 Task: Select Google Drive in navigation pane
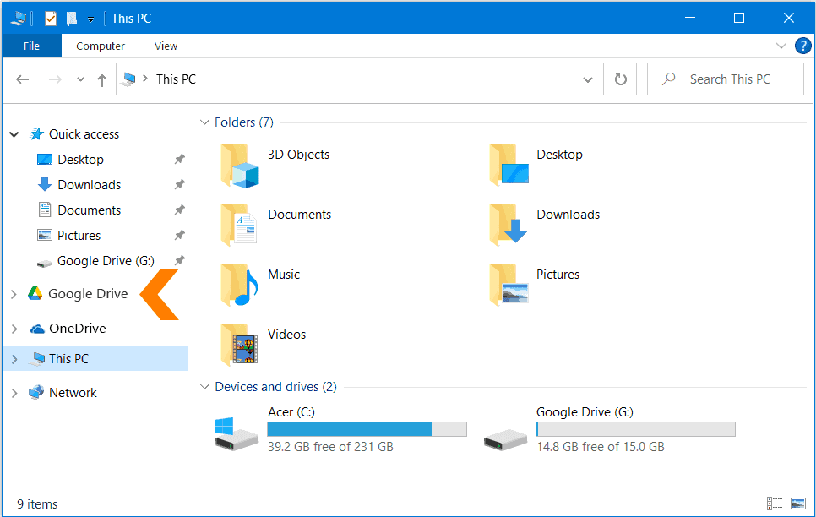point(88,294)
